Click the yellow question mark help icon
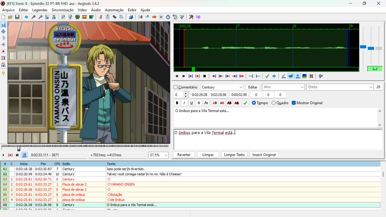 [x=4, y=74]
